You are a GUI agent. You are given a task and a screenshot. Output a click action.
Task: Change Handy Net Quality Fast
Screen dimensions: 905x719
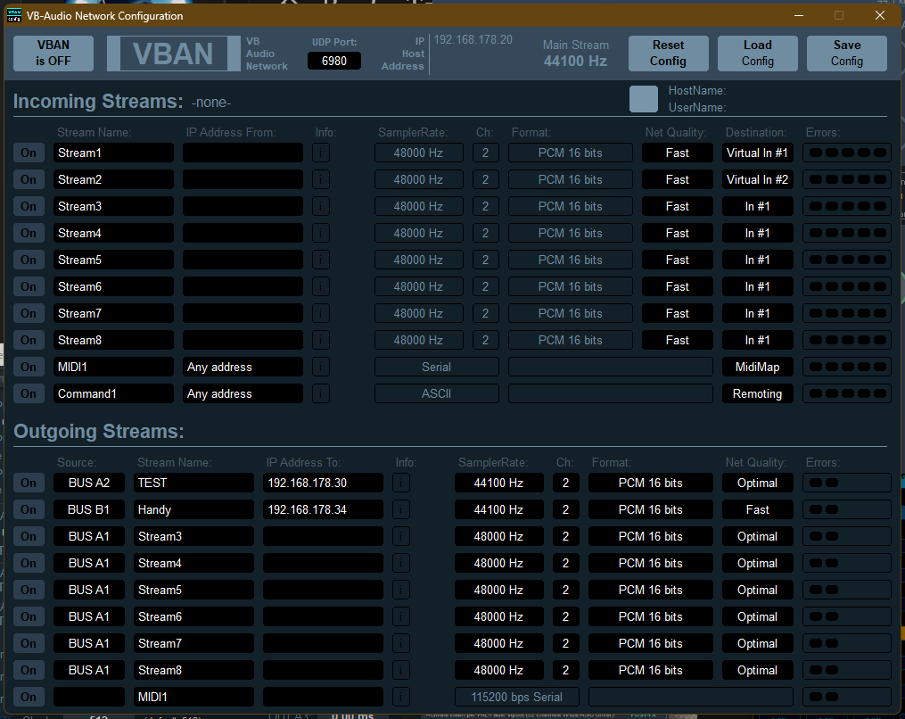pos(757,509)
